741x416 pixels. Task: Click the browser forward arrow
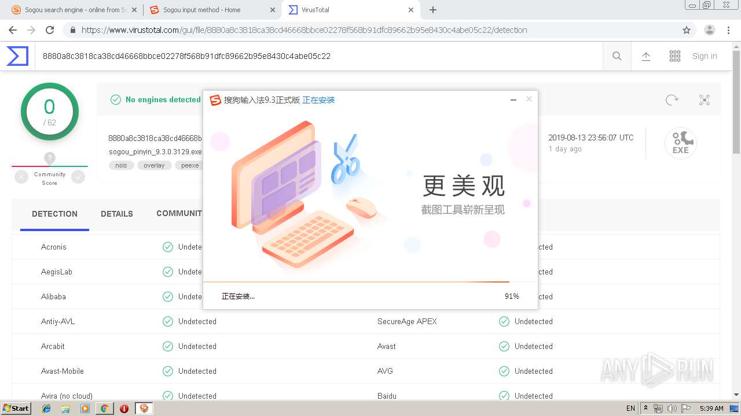pos(31,30)
